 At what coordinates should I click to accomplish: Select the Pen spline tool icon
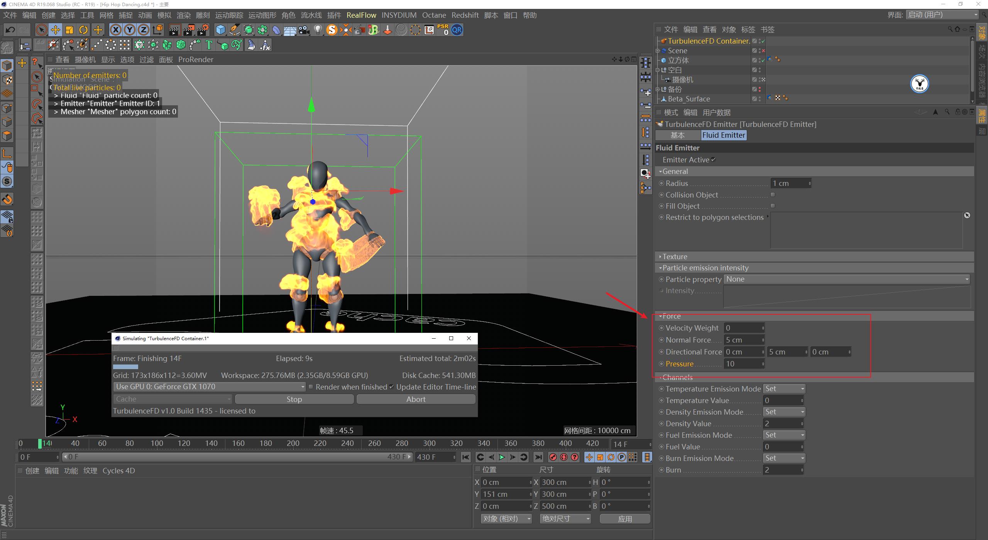[x=235, y=30]
